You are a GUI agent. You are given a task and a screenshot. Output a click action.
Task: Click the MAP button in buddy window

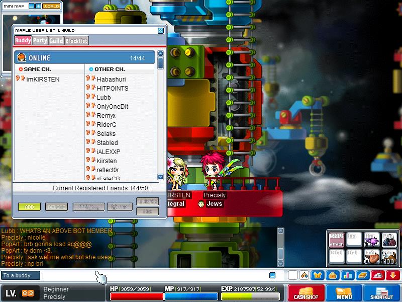[120, 207]
